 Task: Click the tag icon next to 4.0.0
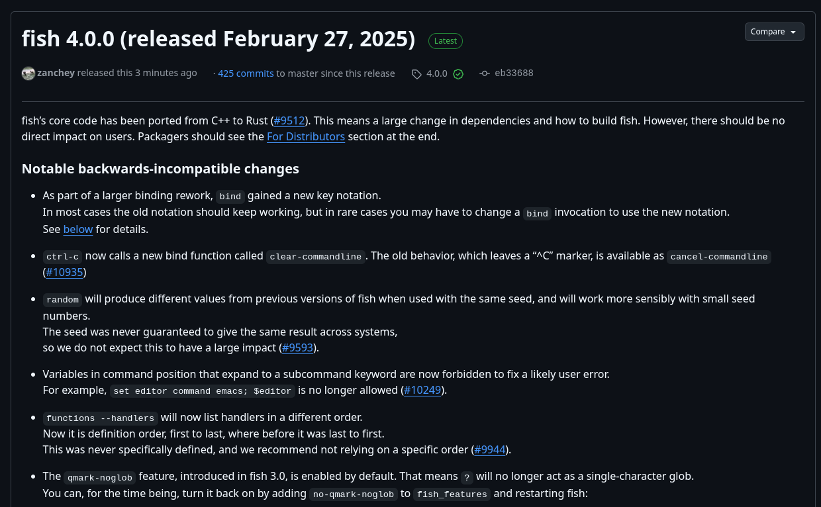416,74
